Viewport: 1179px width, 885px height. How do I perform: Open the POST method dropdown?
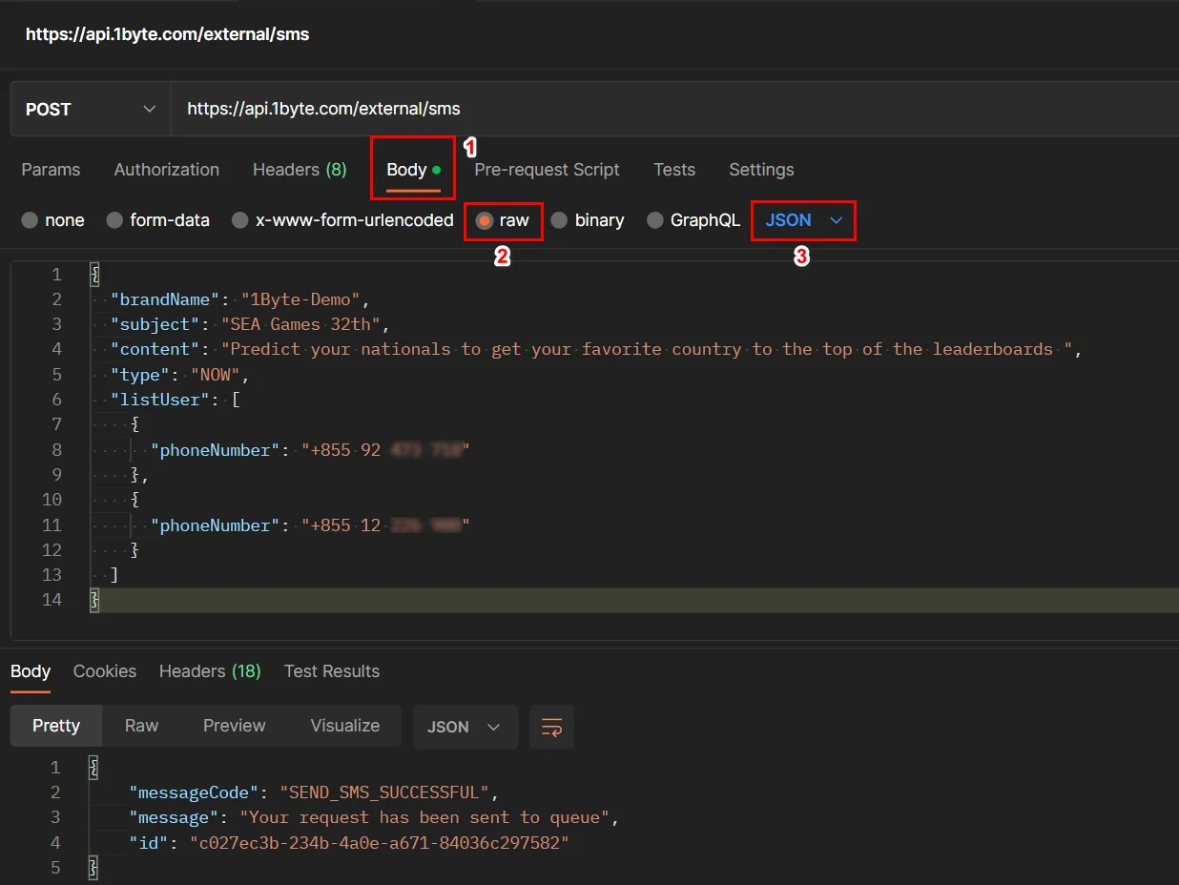coord(91,110)
